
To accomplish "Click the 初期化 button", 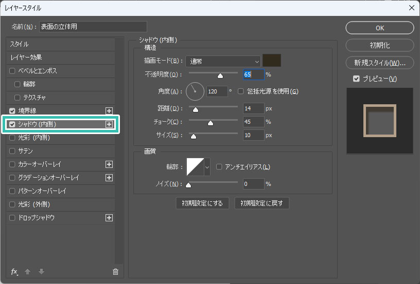I will pyautogui.click(x=379, y=45).
